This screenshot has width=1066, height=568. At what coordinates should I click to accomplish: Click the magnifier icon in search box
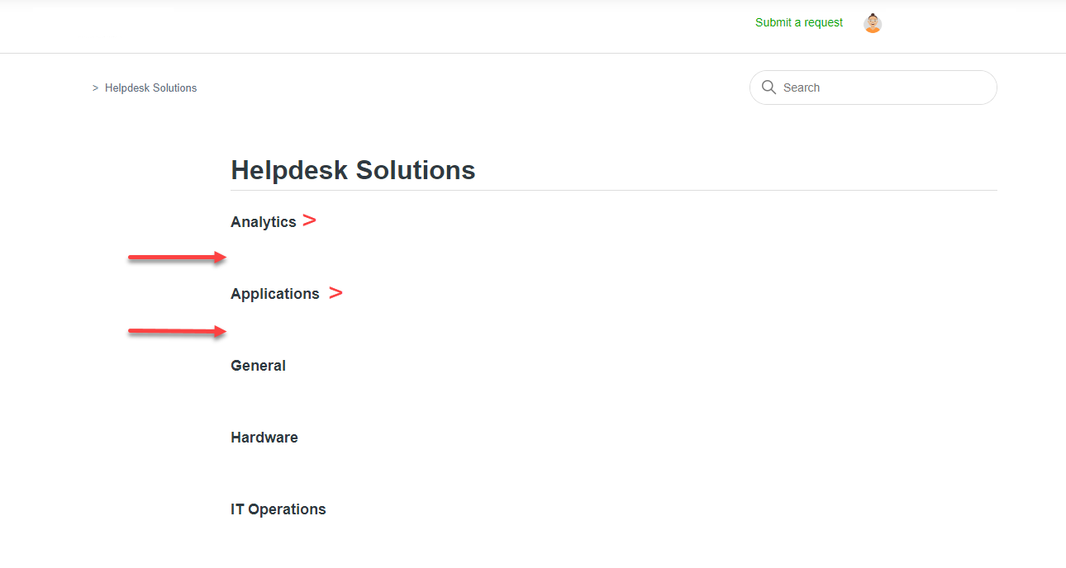click(x=769, y=88)
